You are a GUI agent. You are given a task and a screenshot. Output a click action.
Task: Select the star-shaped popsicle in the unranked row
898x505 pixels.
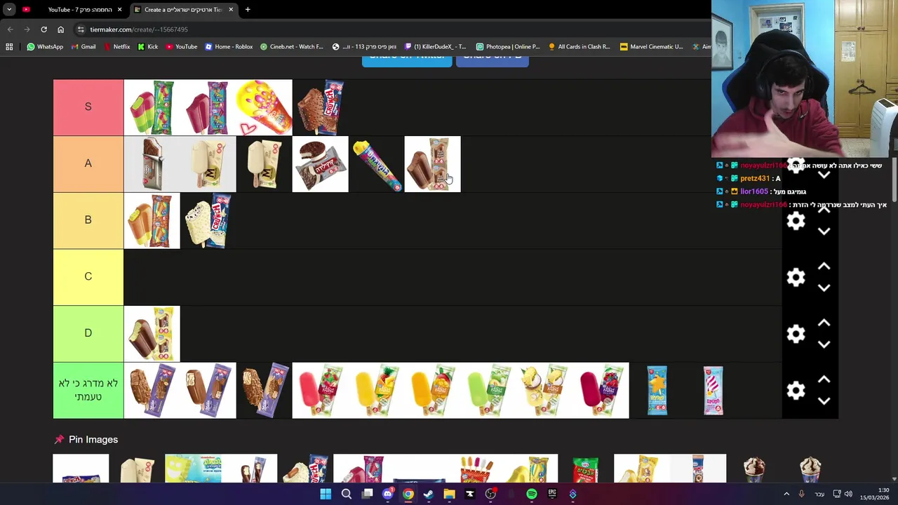pos(657,391)
